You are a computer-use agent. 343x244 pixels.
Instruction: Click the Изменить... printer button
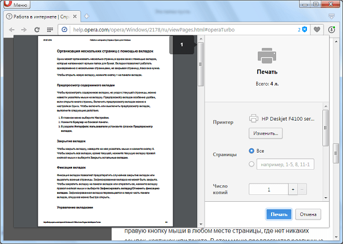click(x=266, y=133)
